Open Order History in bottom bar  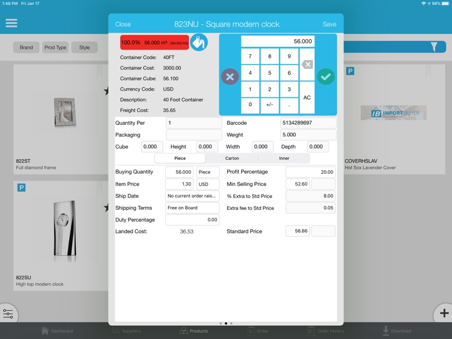[325, 331]
